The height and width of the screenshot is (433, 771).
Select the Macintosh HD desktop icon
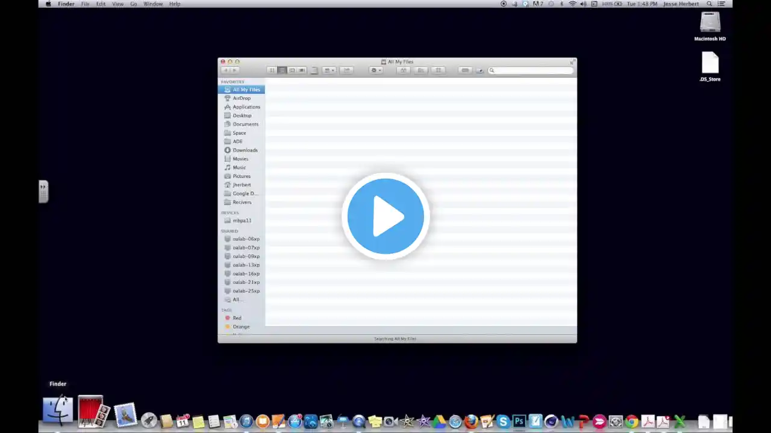(710, 26)
